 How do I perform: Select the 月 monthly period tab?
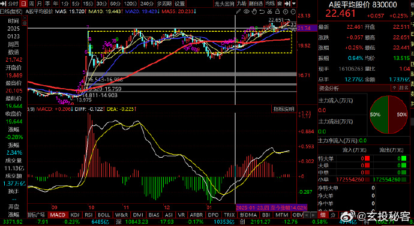coord(40,4)
